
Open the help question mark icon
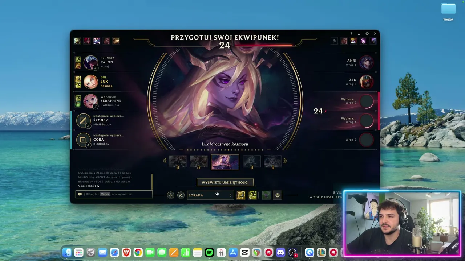tap(351, 34)
